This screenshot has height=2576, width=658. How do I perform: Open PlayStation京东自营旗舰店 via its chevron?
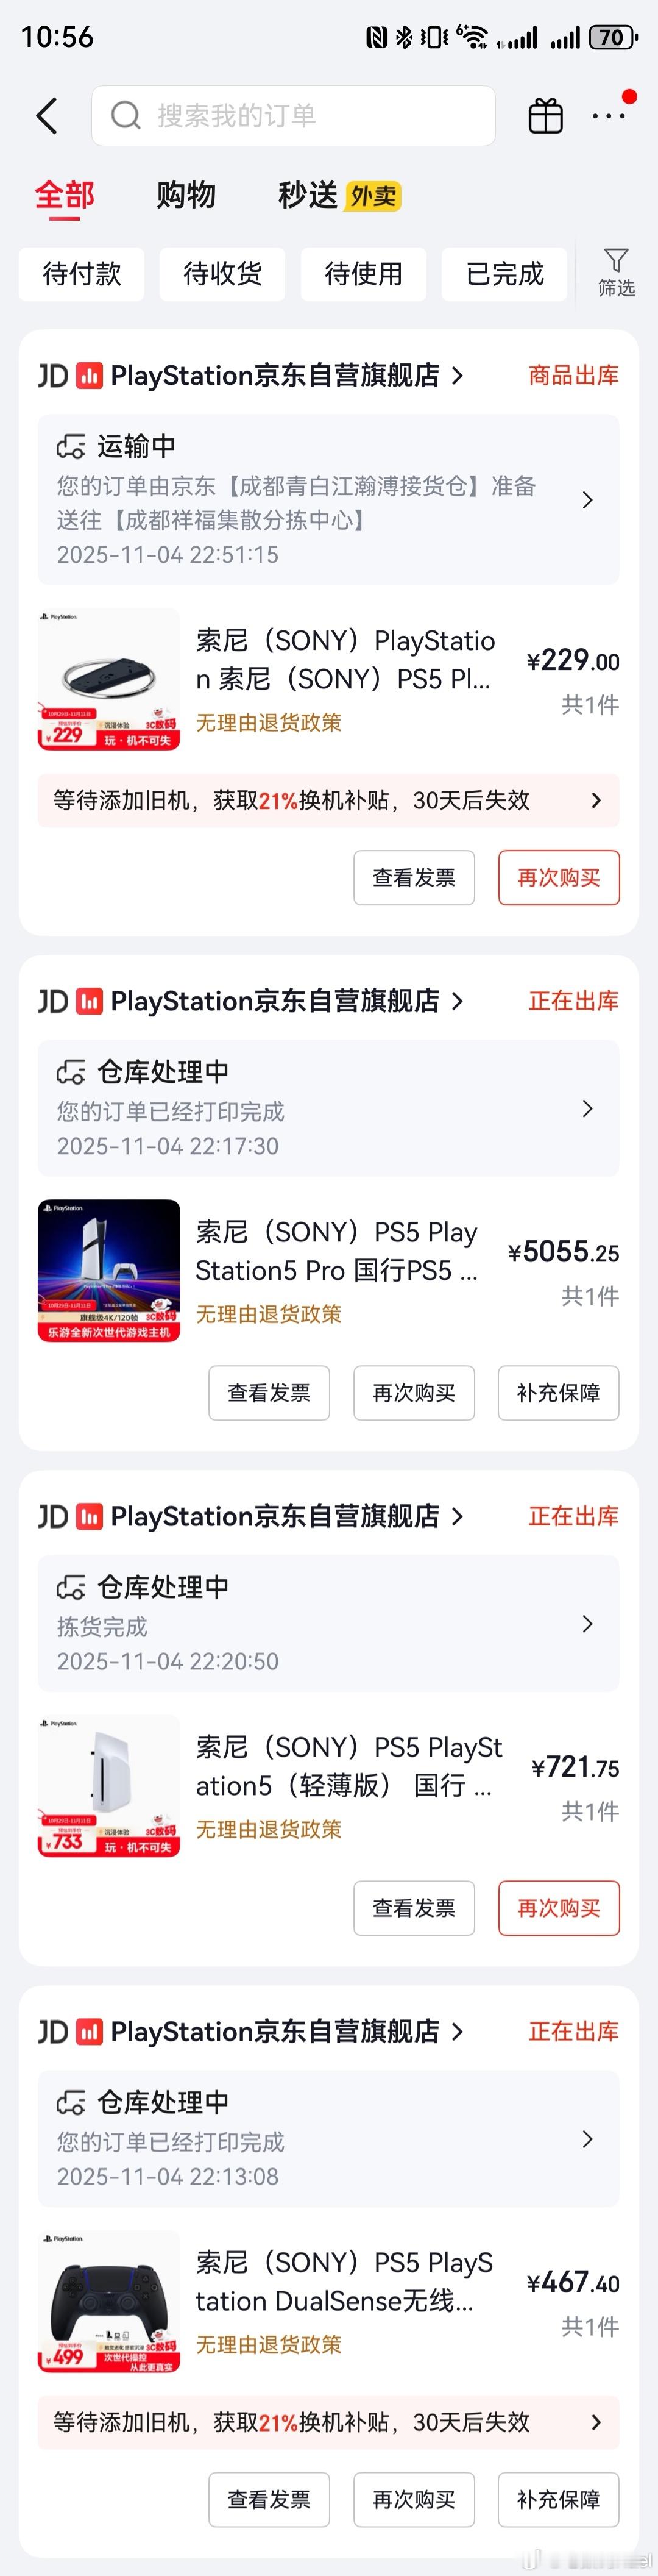click(459, 375)
